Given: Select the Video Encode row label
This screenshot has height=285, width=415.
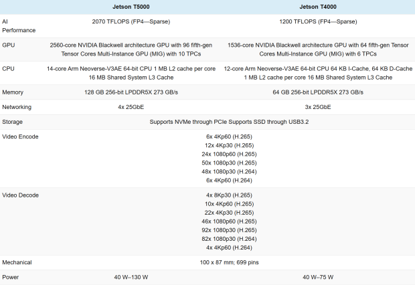Looking at the screenshot, I should point(20,136).
